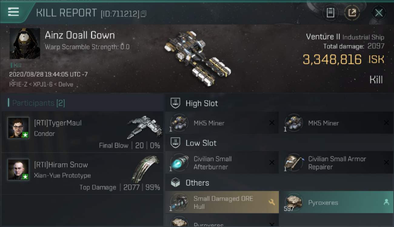Click the clipboard icon in header

click(x=330, y=13)
